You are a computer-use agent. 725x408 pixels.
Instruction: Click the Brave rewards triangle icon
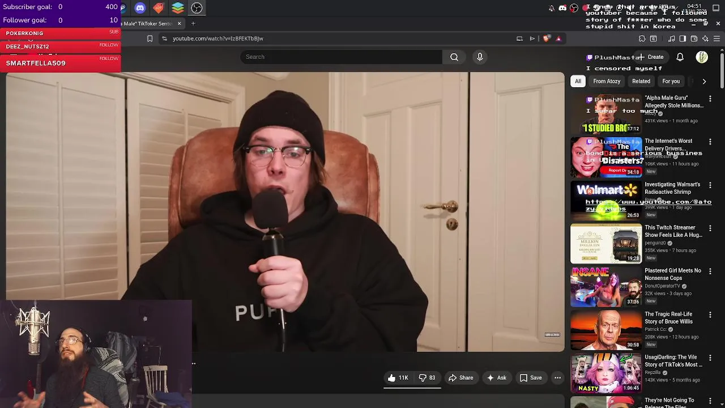558,39
